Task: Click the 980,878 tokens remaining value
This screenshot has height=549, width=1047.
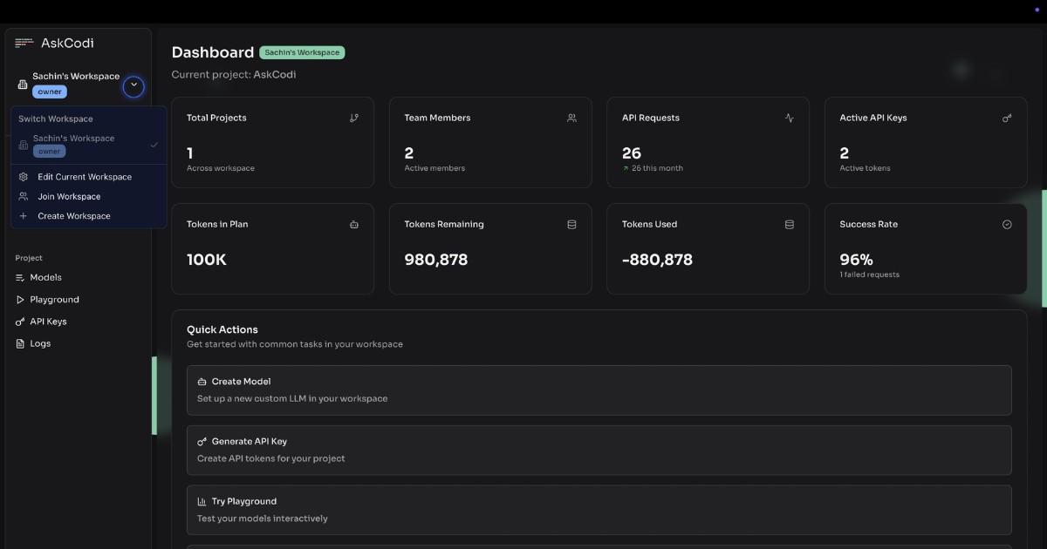Action: [436, 260]
